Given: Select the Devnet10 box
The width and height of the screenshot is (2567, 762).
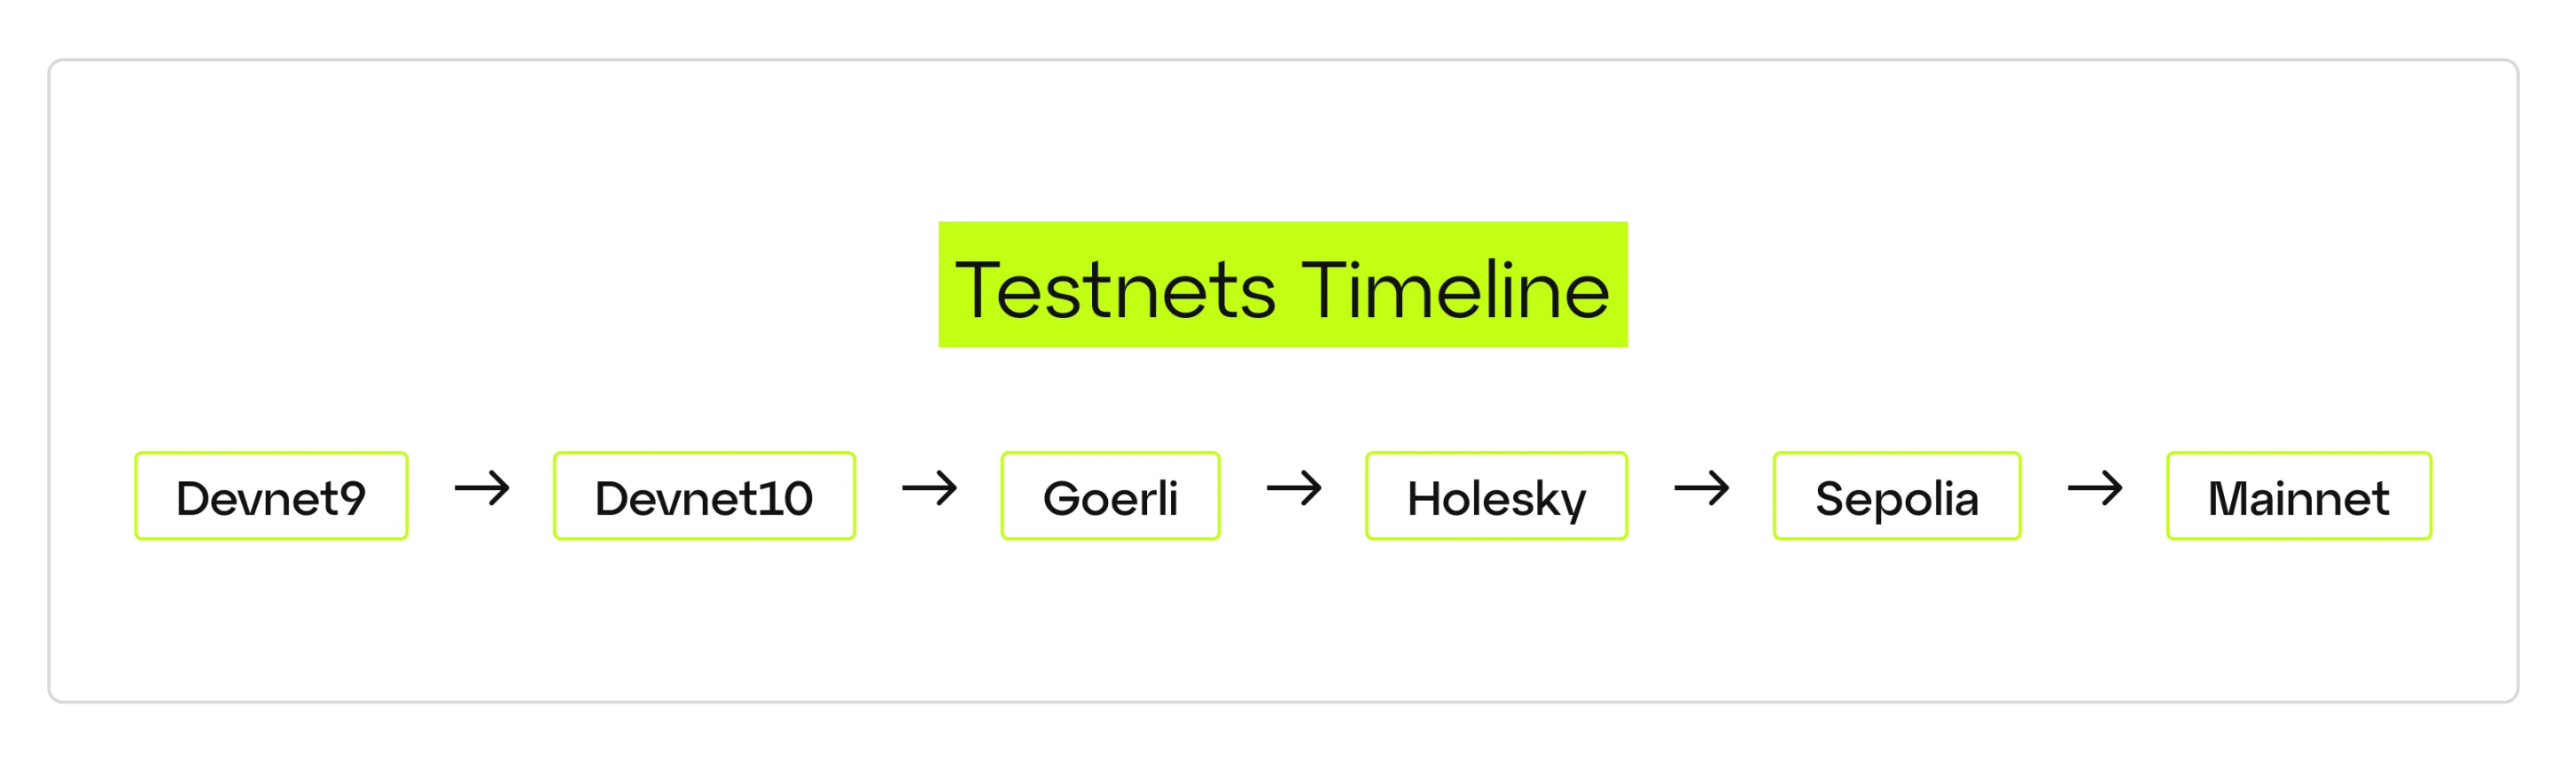Looking at the screenshot, I should point(704,496).
